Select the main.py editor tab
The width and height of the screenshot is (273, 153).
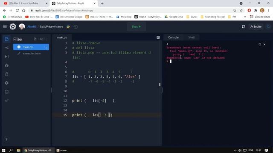(x=62, y=37)
